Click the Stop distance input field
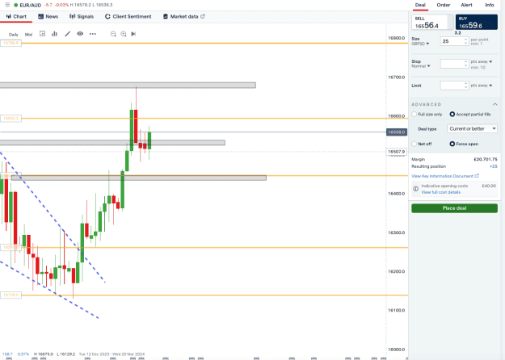 click(454, 64)
